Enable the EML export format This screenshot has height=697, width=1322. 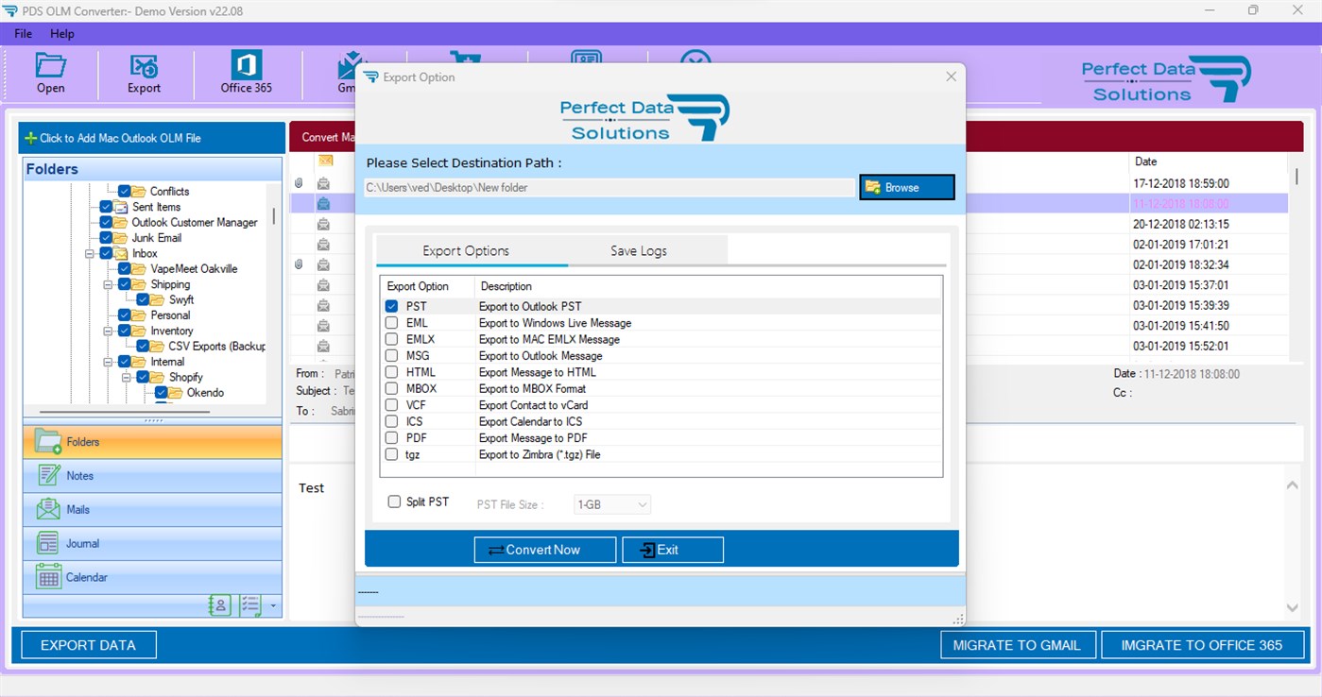(x=391, y=322)
